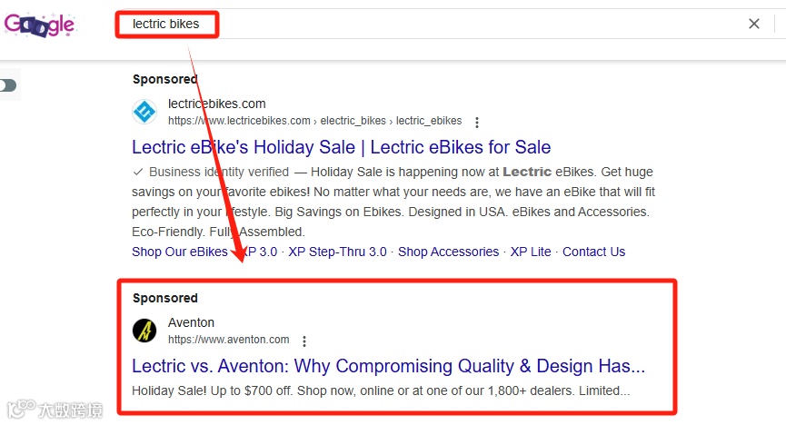The image size is (786, 425).
Task: Go to the 'Shop Accessories' sitelink
Action: (448, 252)
